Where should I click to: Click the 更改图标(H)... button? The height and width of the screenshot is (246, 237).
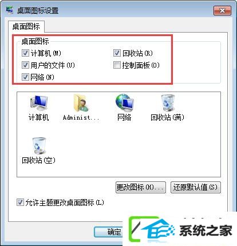pos(141,187)
